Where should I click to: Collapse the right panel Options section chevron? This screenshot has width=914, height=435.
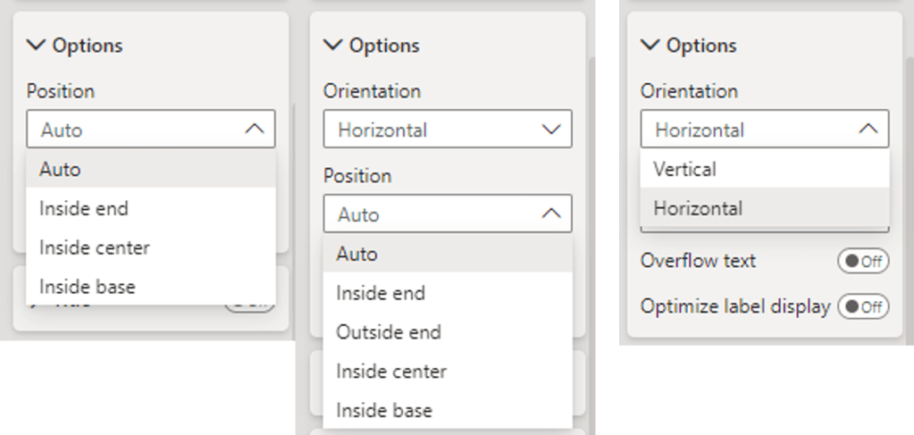[650, 45]
